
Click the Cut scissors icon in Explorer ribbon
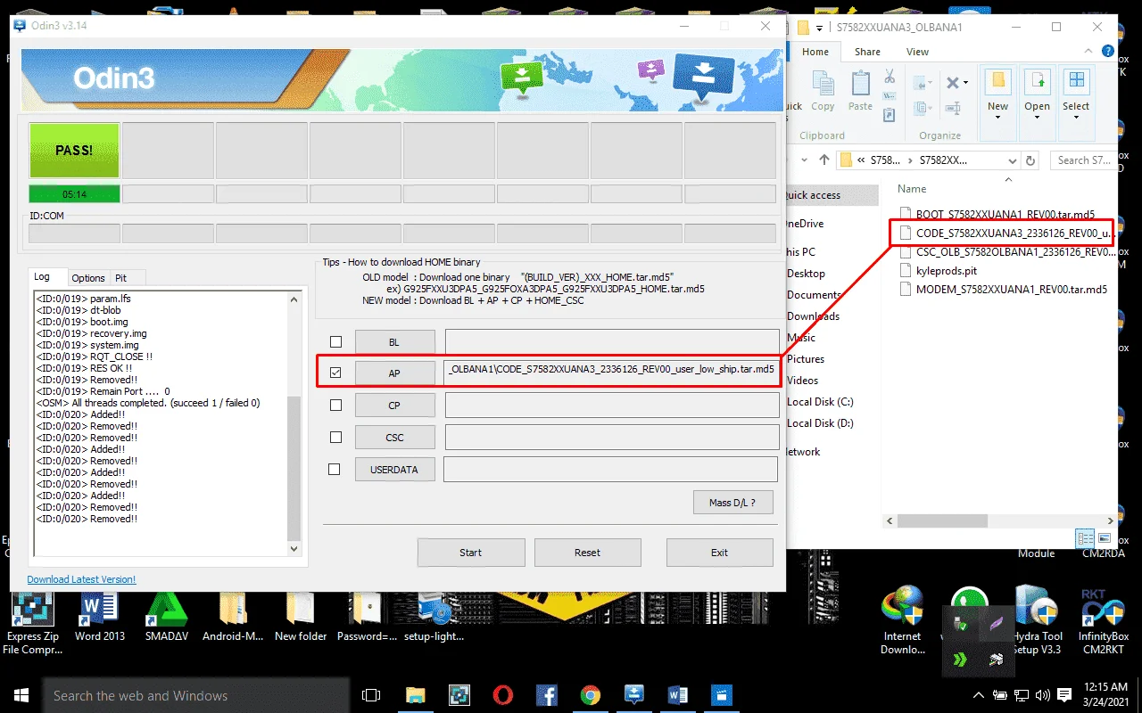point(889,78)
